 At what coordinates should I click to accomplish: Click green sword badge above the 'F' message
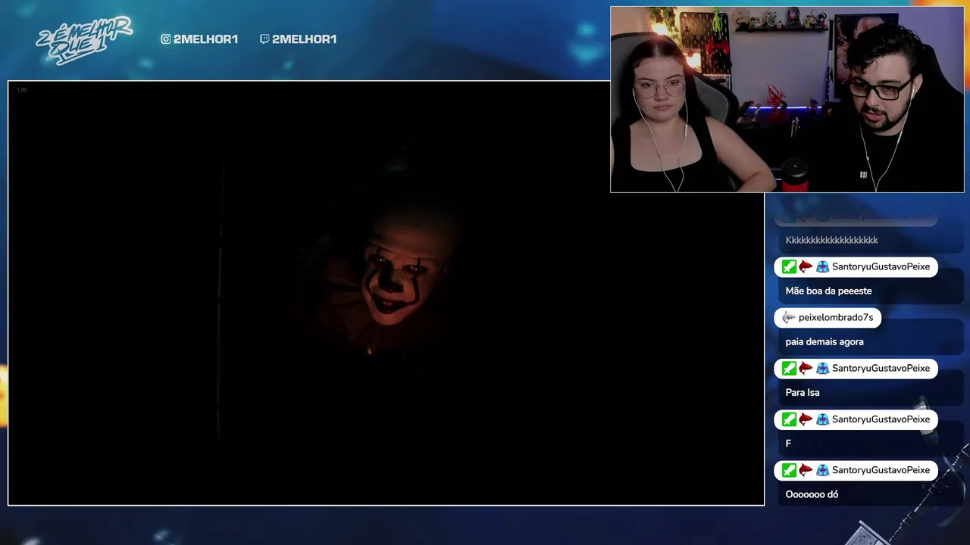pyautogui.click(x=789, y=419)
